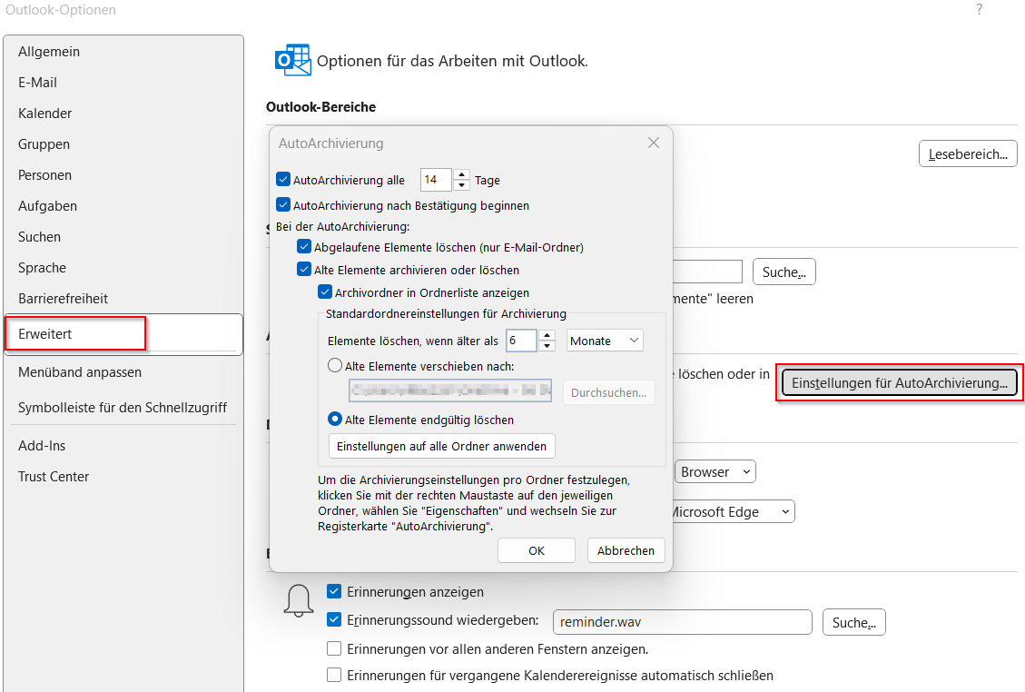
Task: Open the 'Microsoft Edge' dropdown
Action: point(734,511)
